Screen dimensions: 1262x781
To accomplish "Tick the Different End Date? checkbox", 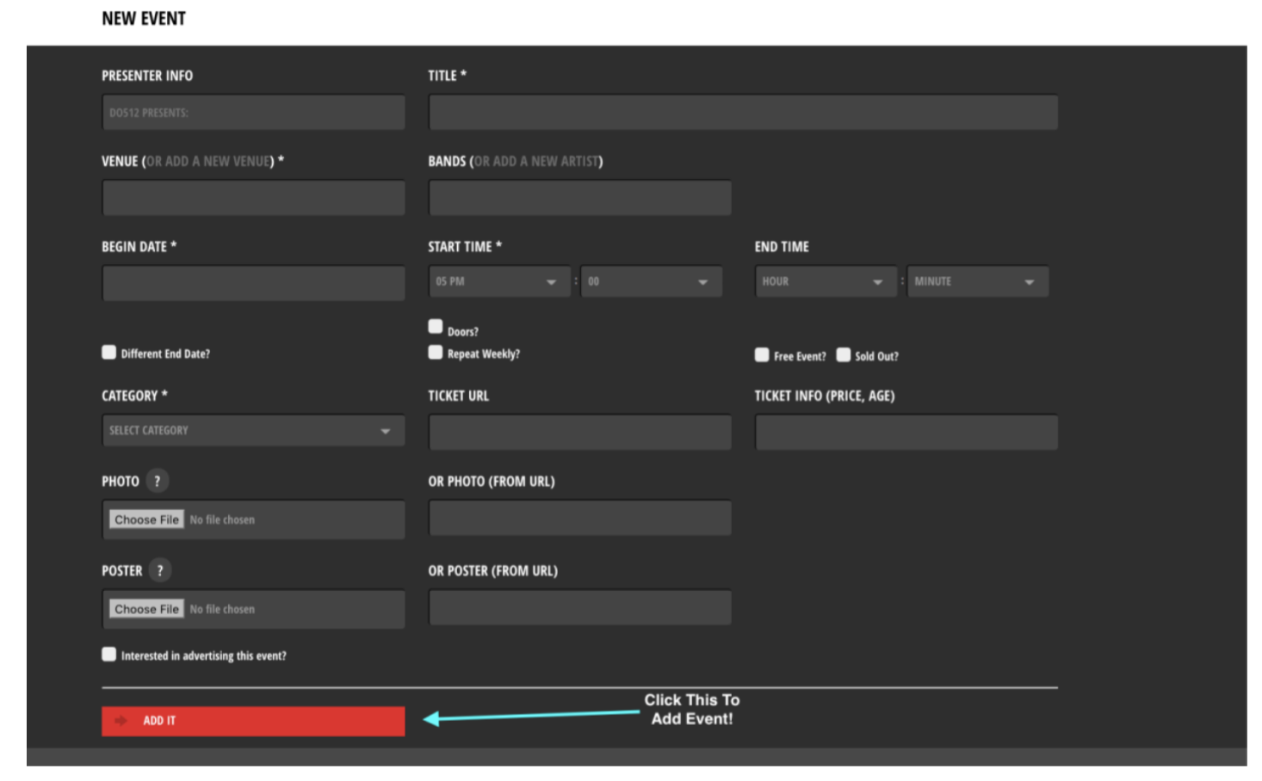I will [109, 353].
